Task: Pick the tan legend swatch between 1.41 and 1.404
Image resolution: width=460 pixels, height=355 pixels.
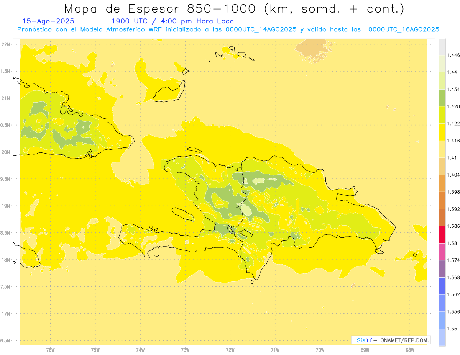Action: tap(442, 166)
